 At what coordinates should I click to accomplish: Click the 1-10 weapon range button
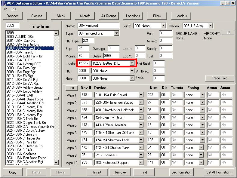pos(72,88)
